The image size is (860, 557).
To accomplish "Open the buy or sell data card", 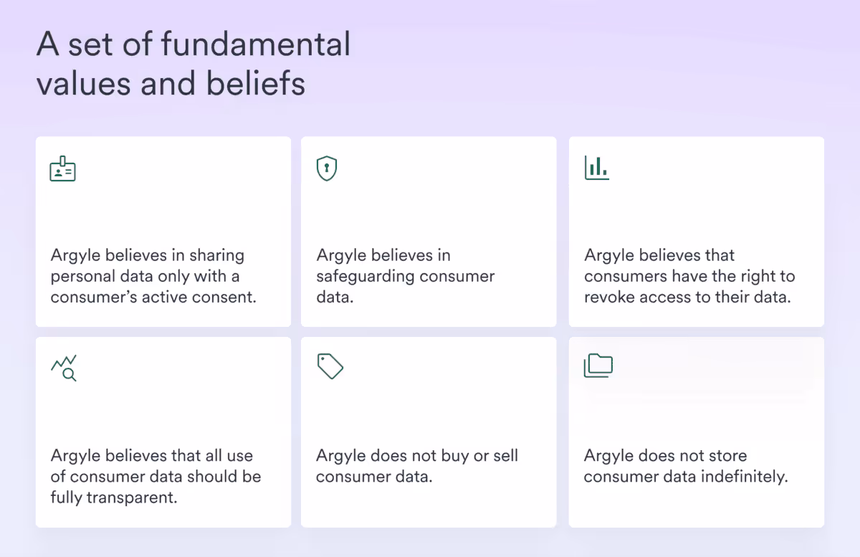I will click(x=429, y=432).
